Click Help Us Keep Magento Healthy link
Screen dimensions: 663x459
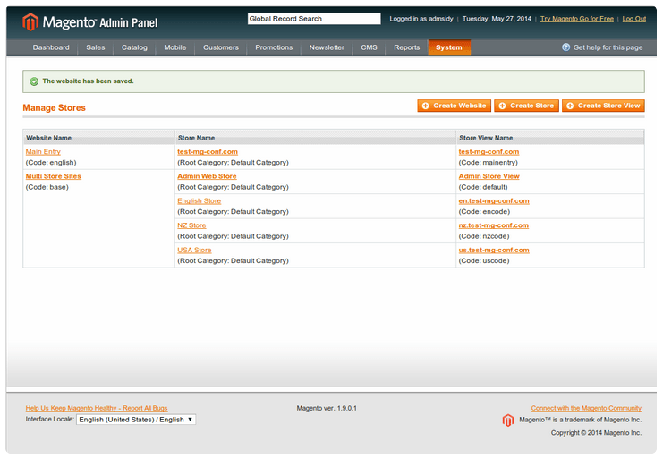(97, 408)
